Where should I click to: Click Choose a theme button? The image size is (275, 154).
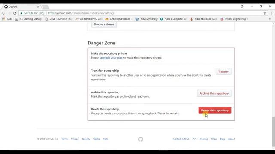pyautogui.click(x=104, y=24)
